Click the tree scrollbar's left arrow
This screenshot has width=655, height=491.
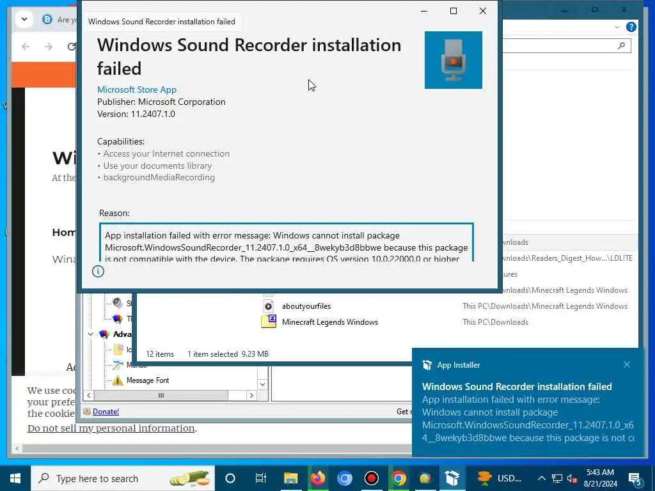(x=88, y=395)
